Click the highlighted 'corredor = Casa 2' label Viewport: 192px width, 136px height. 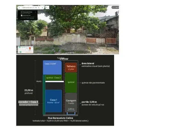click(x=28, y=102)
